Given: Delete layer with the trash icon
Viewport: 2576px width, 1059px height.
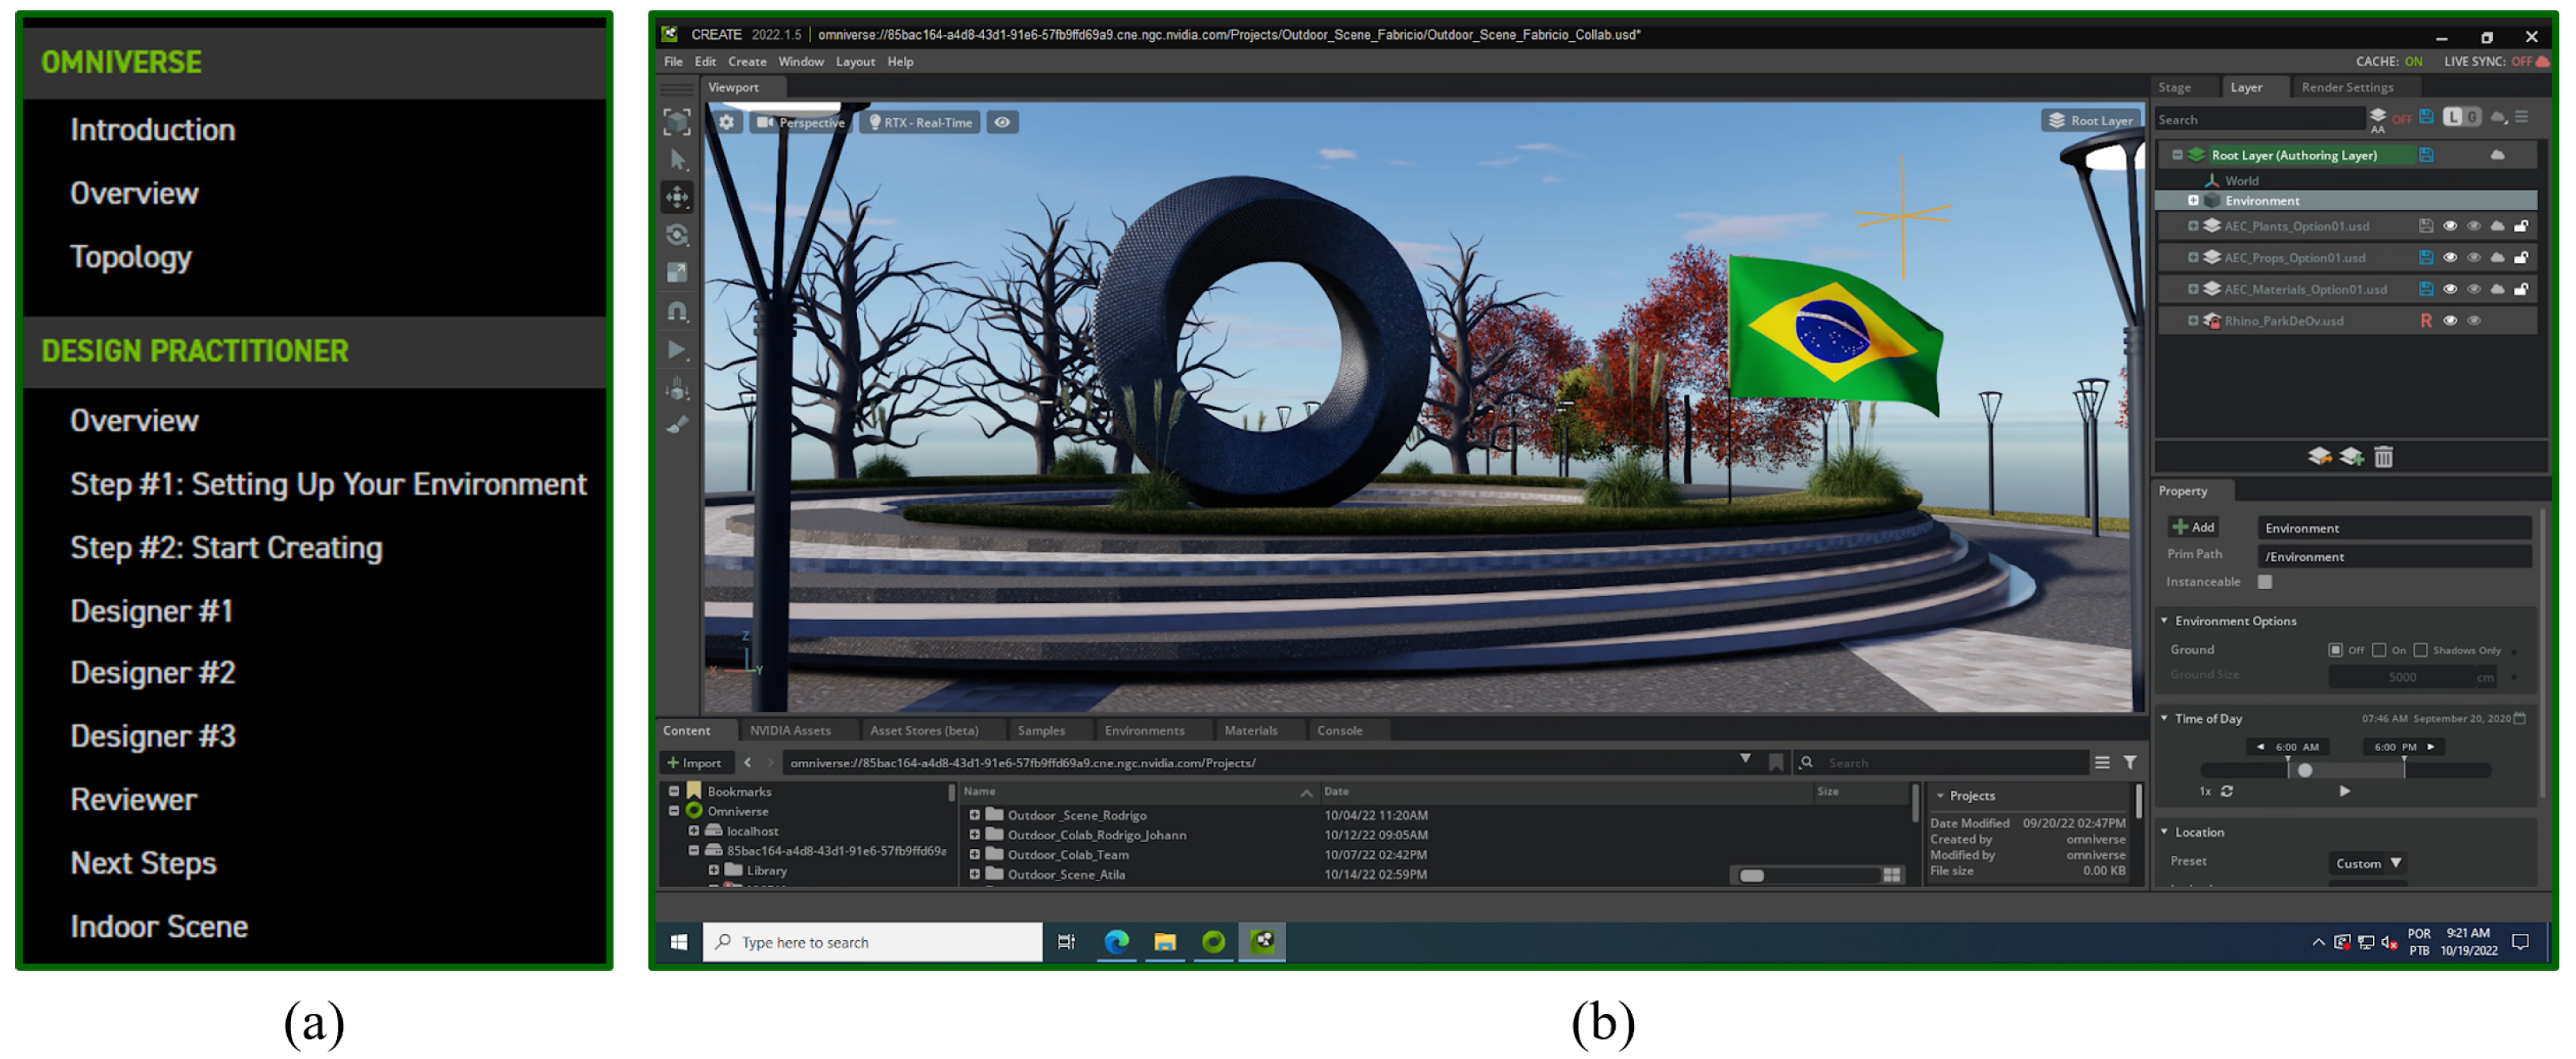Looking at the screenshot, I should [2383, 457].
